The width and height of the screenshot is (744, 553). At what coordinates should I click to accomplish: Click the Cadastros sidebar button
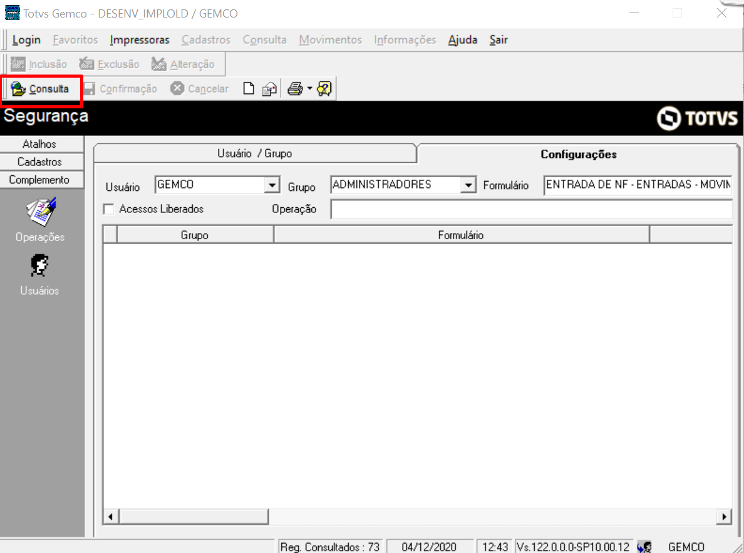point(42,162)
